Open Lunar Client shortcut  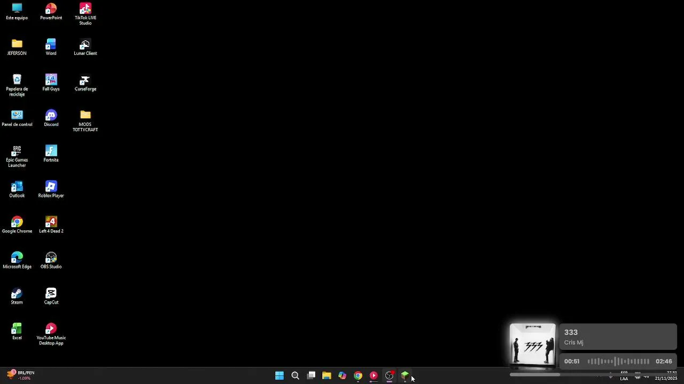point(85,47)
